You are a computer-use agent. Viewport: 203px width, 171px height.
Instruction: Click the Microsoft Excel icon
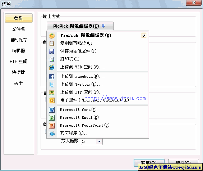(52, 118)
